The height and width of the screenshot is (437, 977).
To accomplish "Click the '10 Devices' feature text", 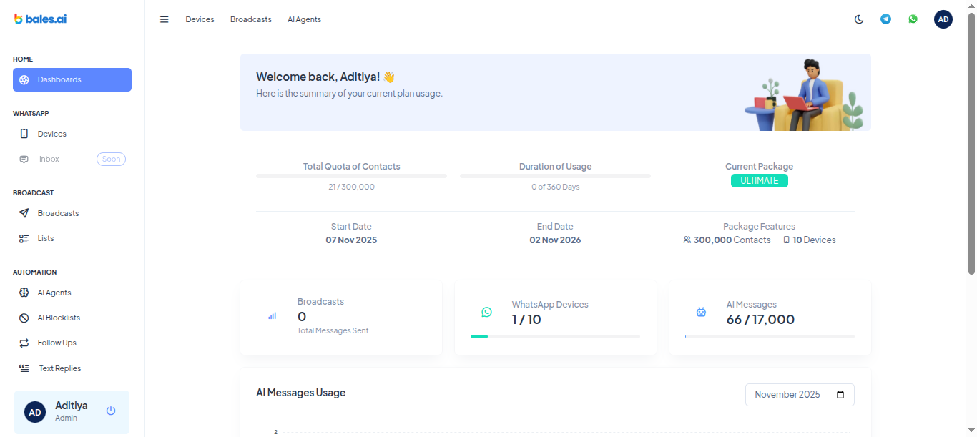I will pyautogui.click(x=814, y=240).
